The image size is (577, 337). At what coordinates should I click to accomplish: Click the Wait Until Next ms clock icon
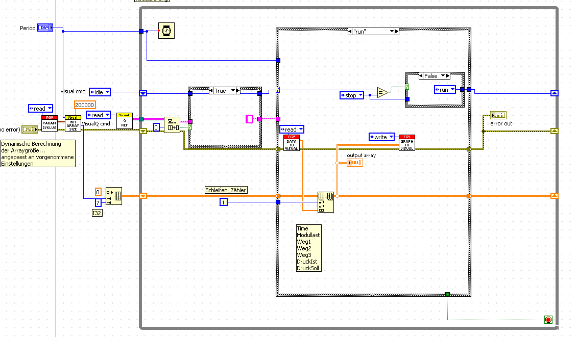pyautogui.click(x=166, y=31)
